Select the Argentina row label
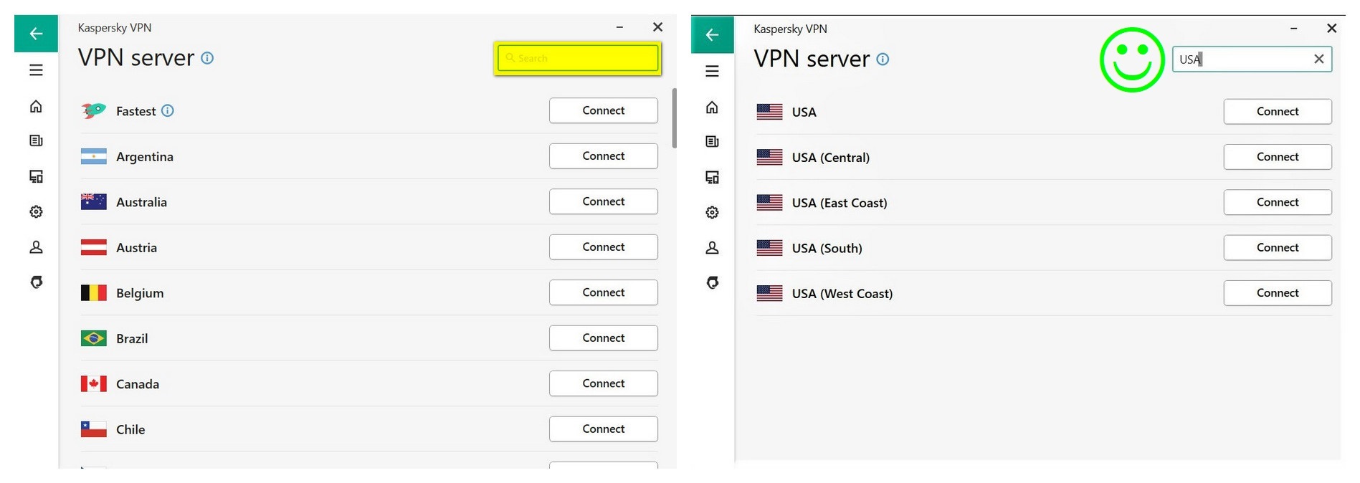Viewport: 1360px width, 483px height. (x=145, y=156)
